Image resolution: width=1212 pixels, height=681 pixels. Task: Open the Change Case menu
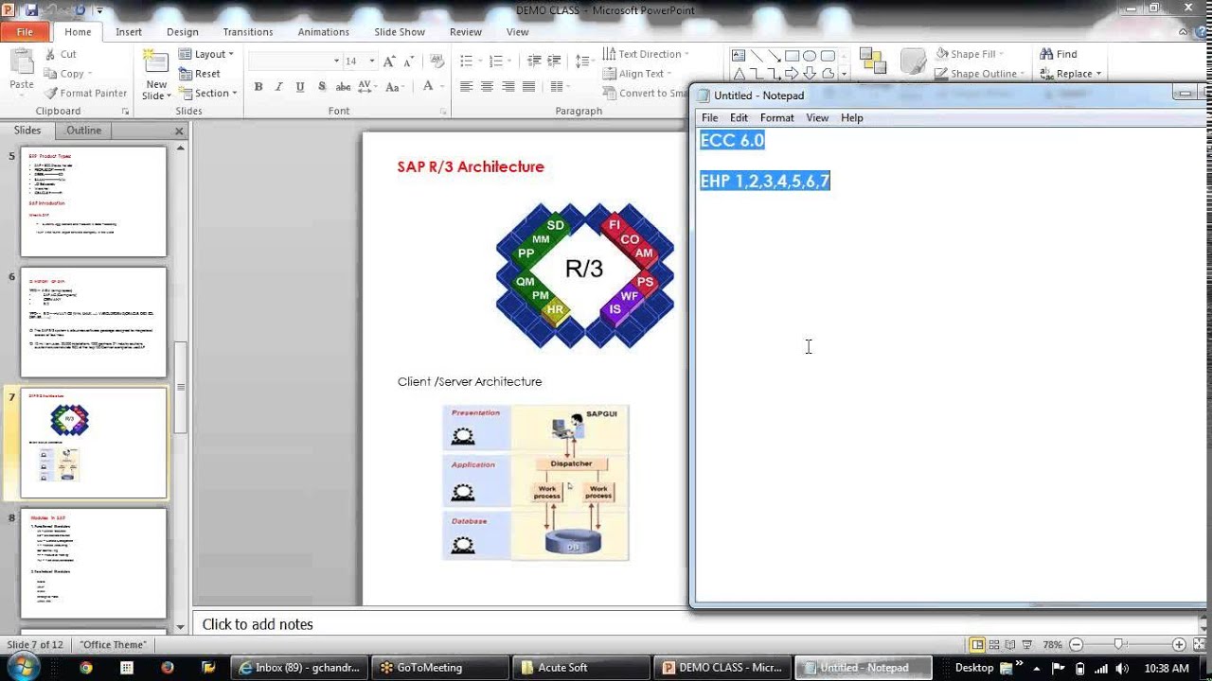(394, 86)
